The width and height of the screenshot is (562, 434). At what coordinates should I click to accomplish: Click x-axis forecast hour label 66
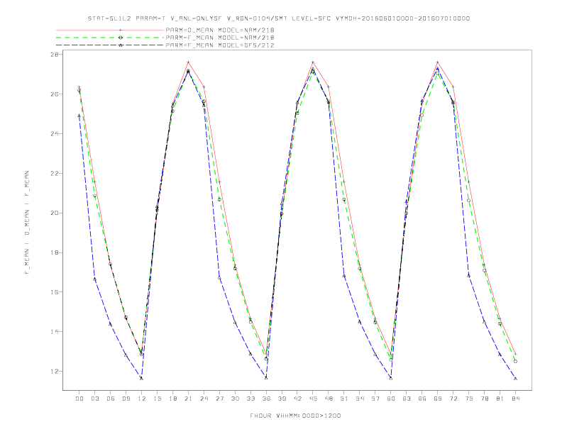click(x=422, y=399)
